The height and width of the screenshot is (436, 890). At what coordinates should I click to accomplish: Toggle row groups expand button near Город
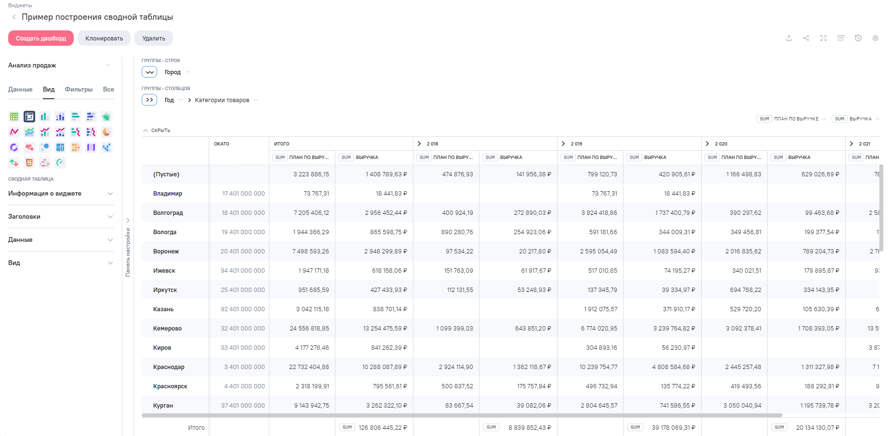click(x=149, y=72)
